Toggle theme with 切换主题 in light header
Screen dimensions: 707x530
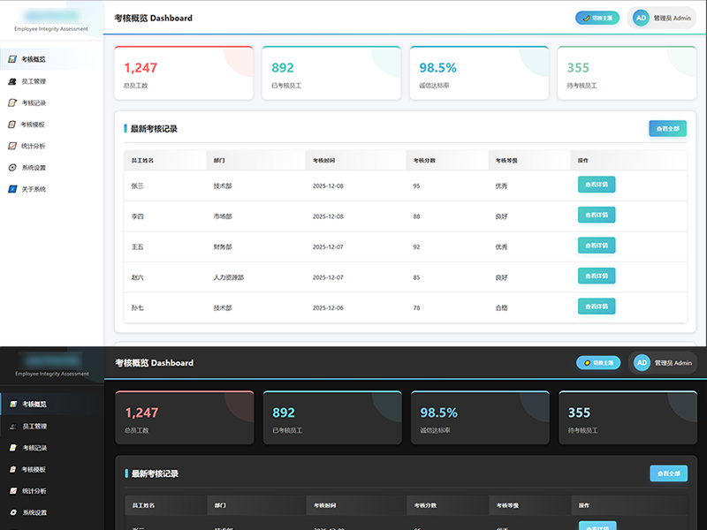tap(597, 18)
